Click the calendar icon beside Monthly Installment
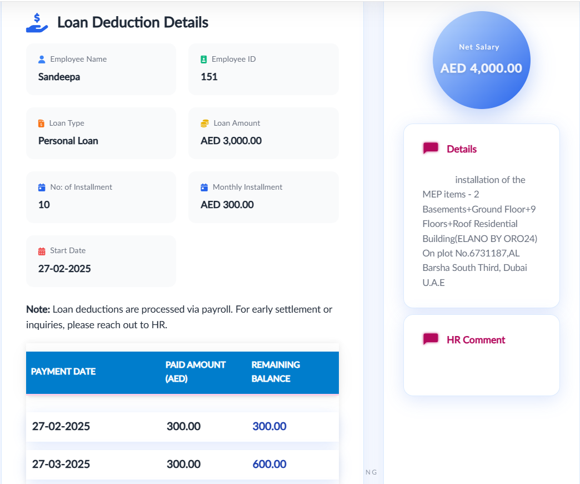This screenshot has height=484, width=580. point(204,187)
